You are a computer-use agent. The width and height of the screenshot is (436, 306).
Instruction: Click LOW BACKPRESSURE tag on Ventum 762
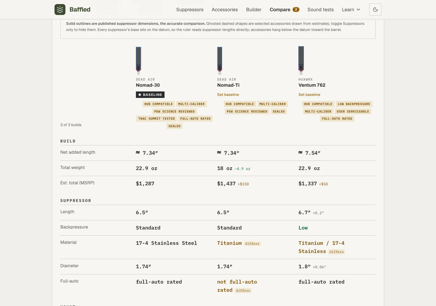coord(354,104)
